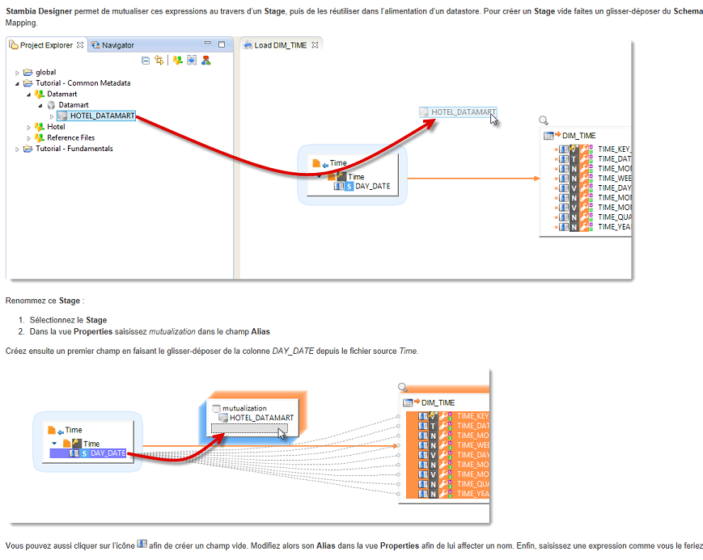Click HOTEL_DATAMART icon inside the mutualization stage

tap(223, 418)
